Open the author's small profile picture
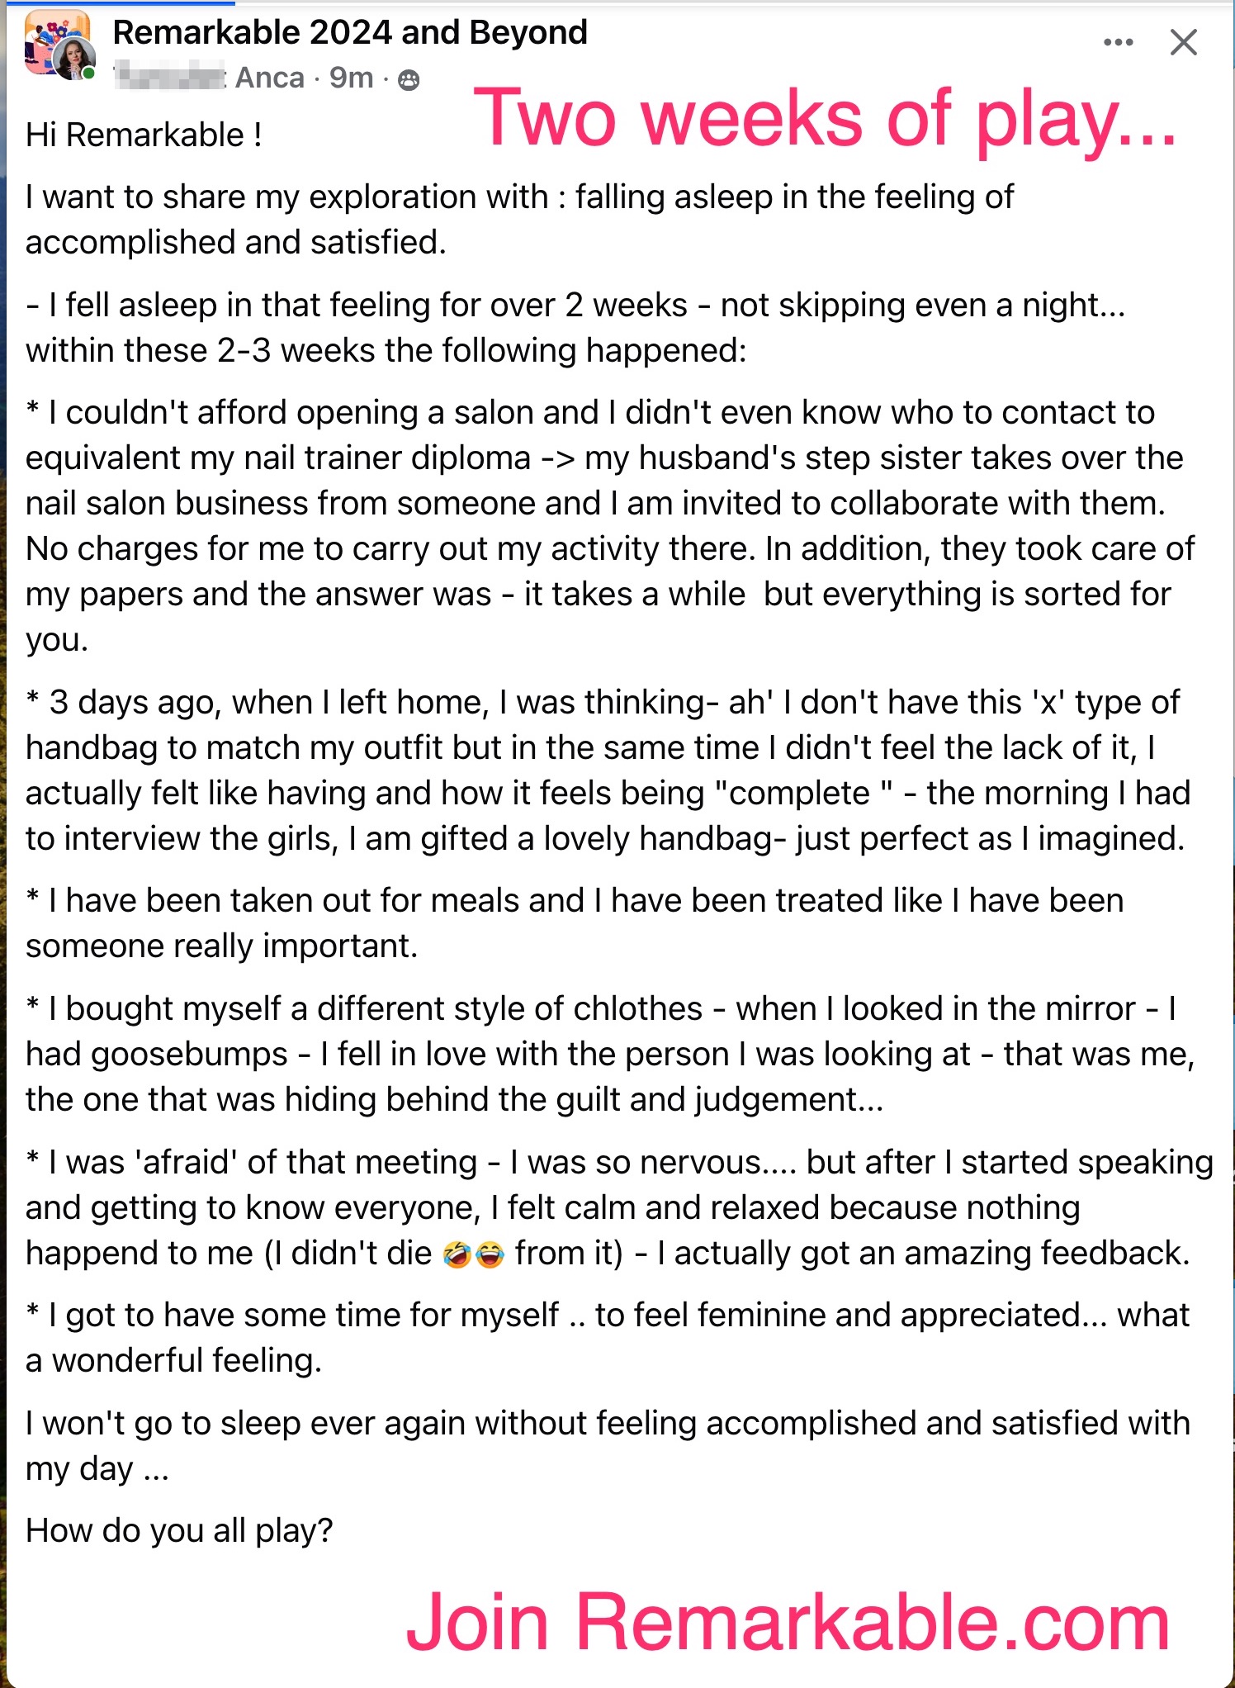 [x=74, y=59]
